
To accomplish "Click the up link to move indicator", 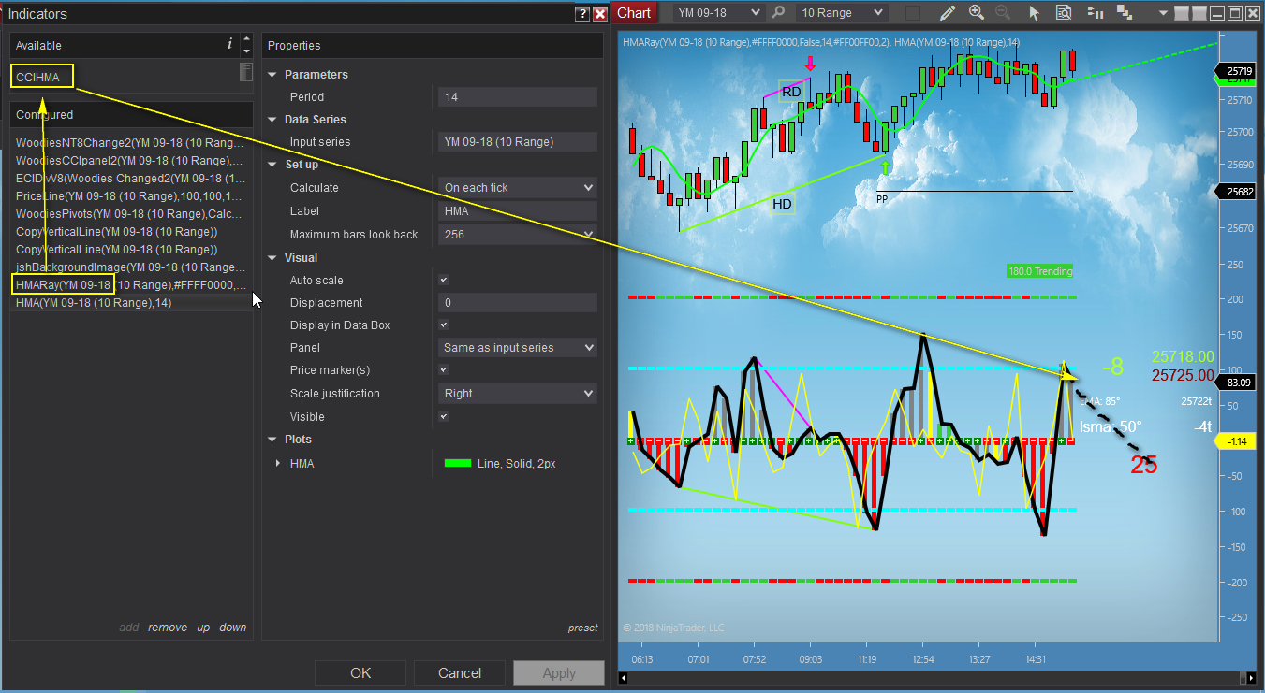I will click(x=203, y=628).
